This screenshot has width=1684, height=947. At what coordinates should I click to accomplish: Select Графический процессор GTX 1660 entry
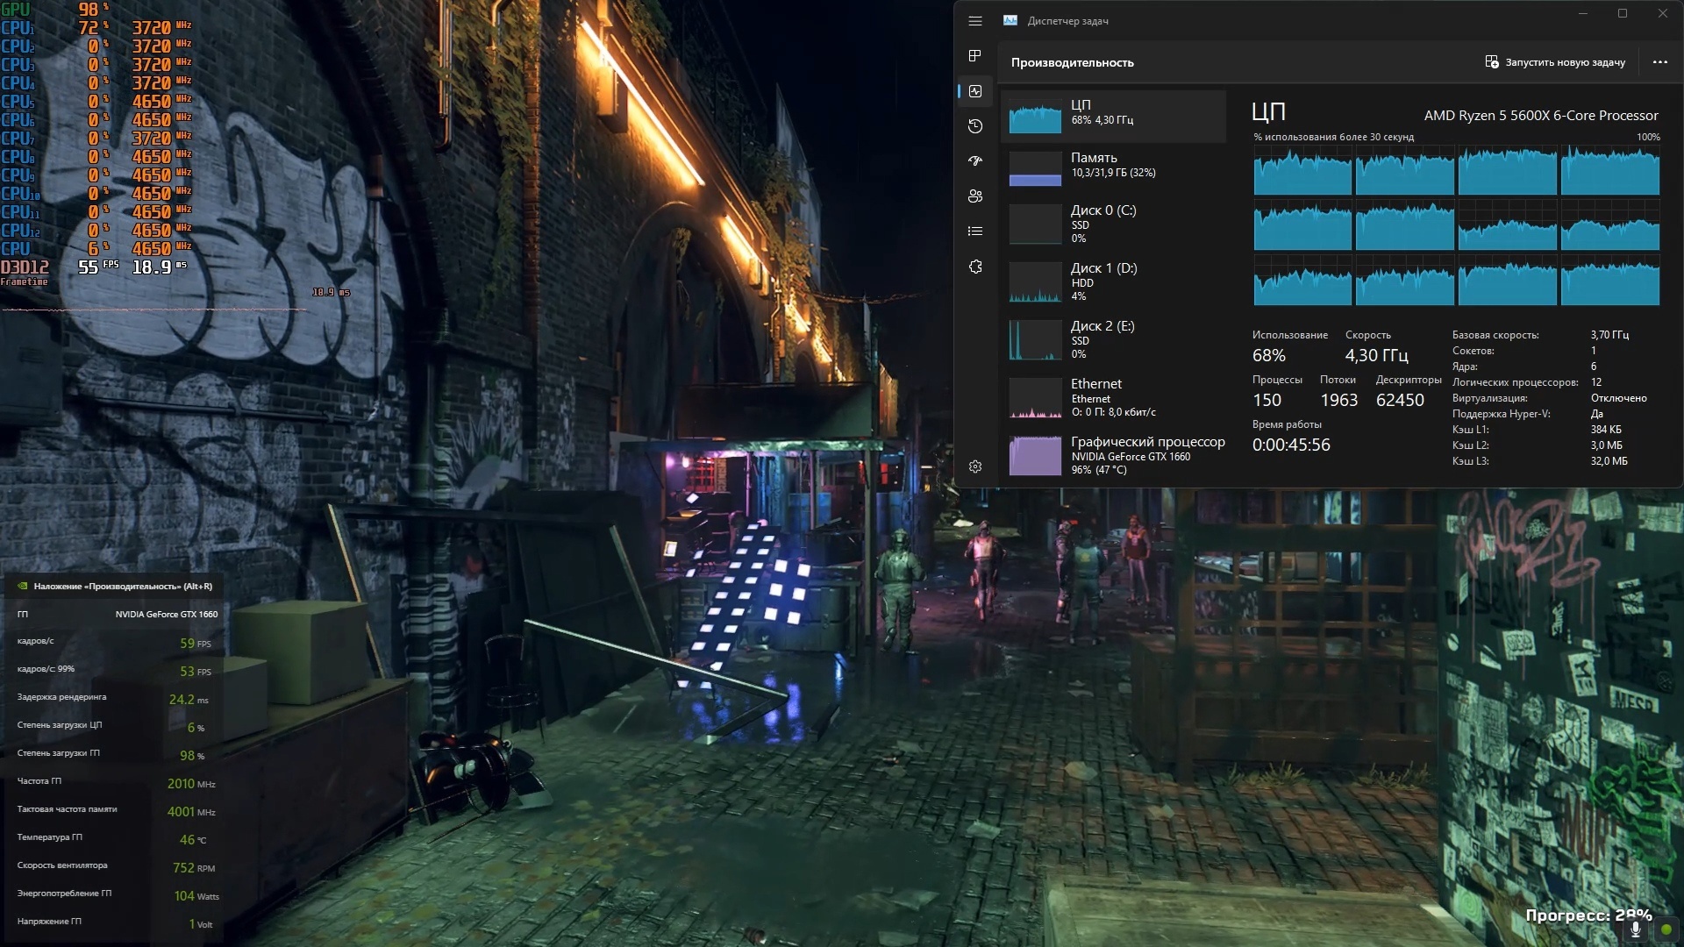pyautogui.click(x=1113, y=455)
